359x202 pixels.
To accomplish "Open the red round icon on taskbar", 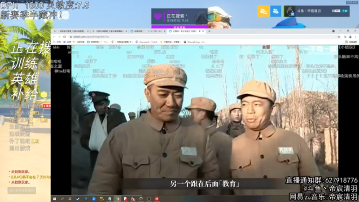I will [157, 199].
